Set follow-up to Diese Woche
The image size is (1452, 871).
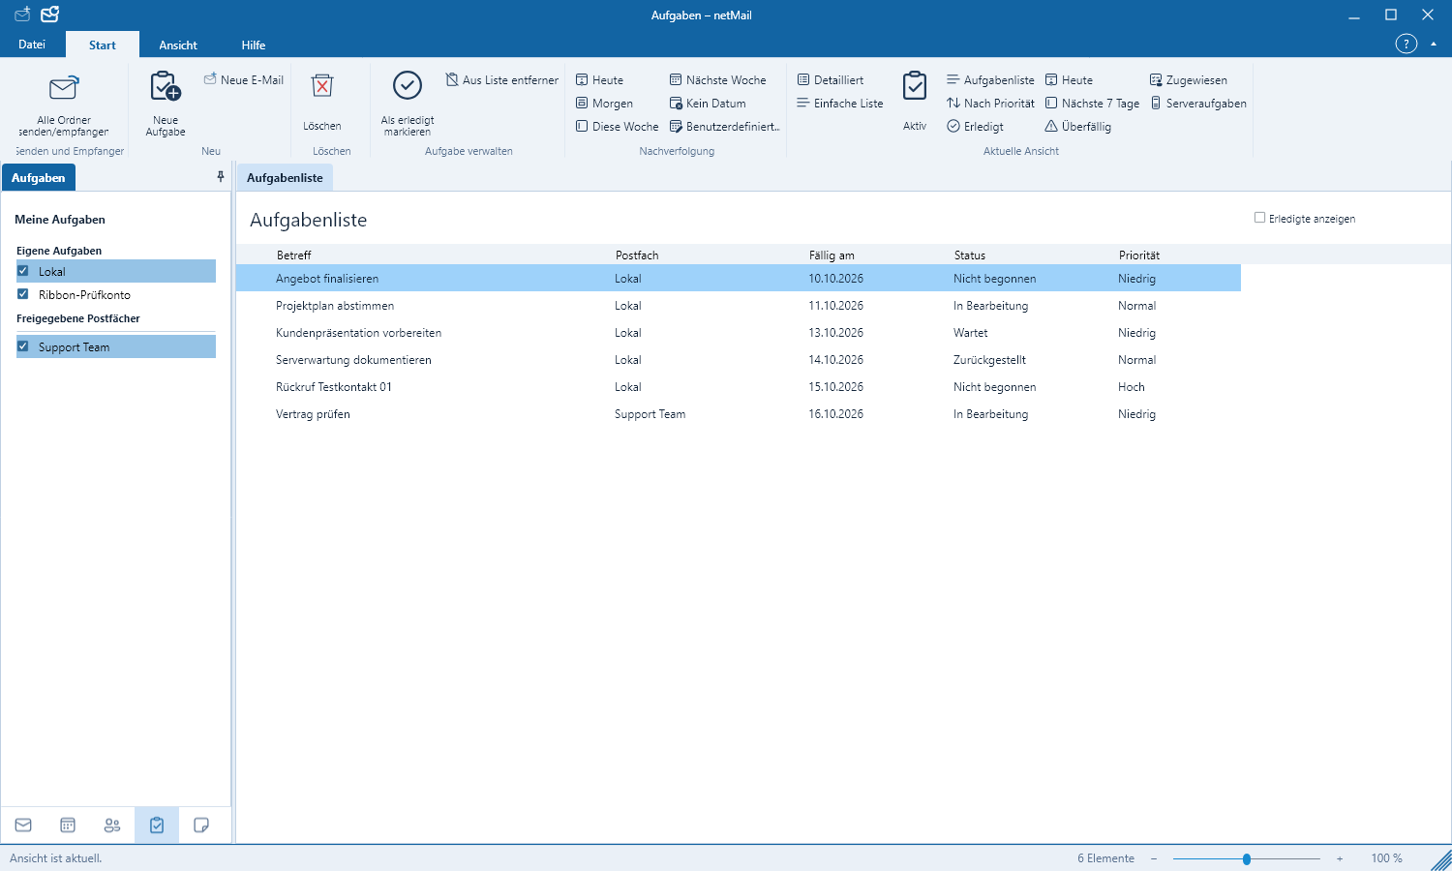(x=617, y=127)
